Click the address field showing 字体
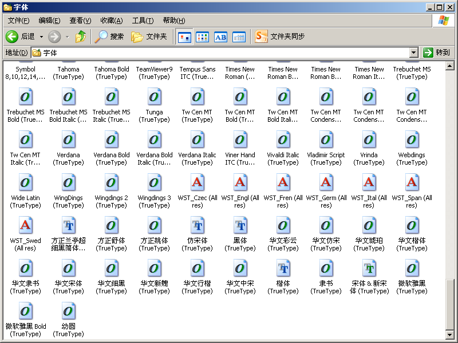The height and width of the screenshot is (343, 458). [220, 53]
